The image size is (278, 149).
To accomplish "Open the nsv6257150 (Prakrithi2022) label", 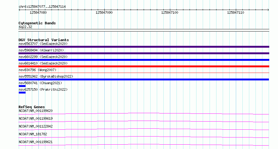I will 43,89.
